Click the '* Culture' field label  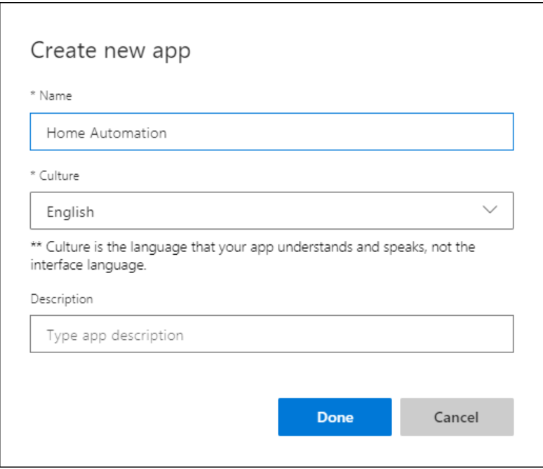55,176
